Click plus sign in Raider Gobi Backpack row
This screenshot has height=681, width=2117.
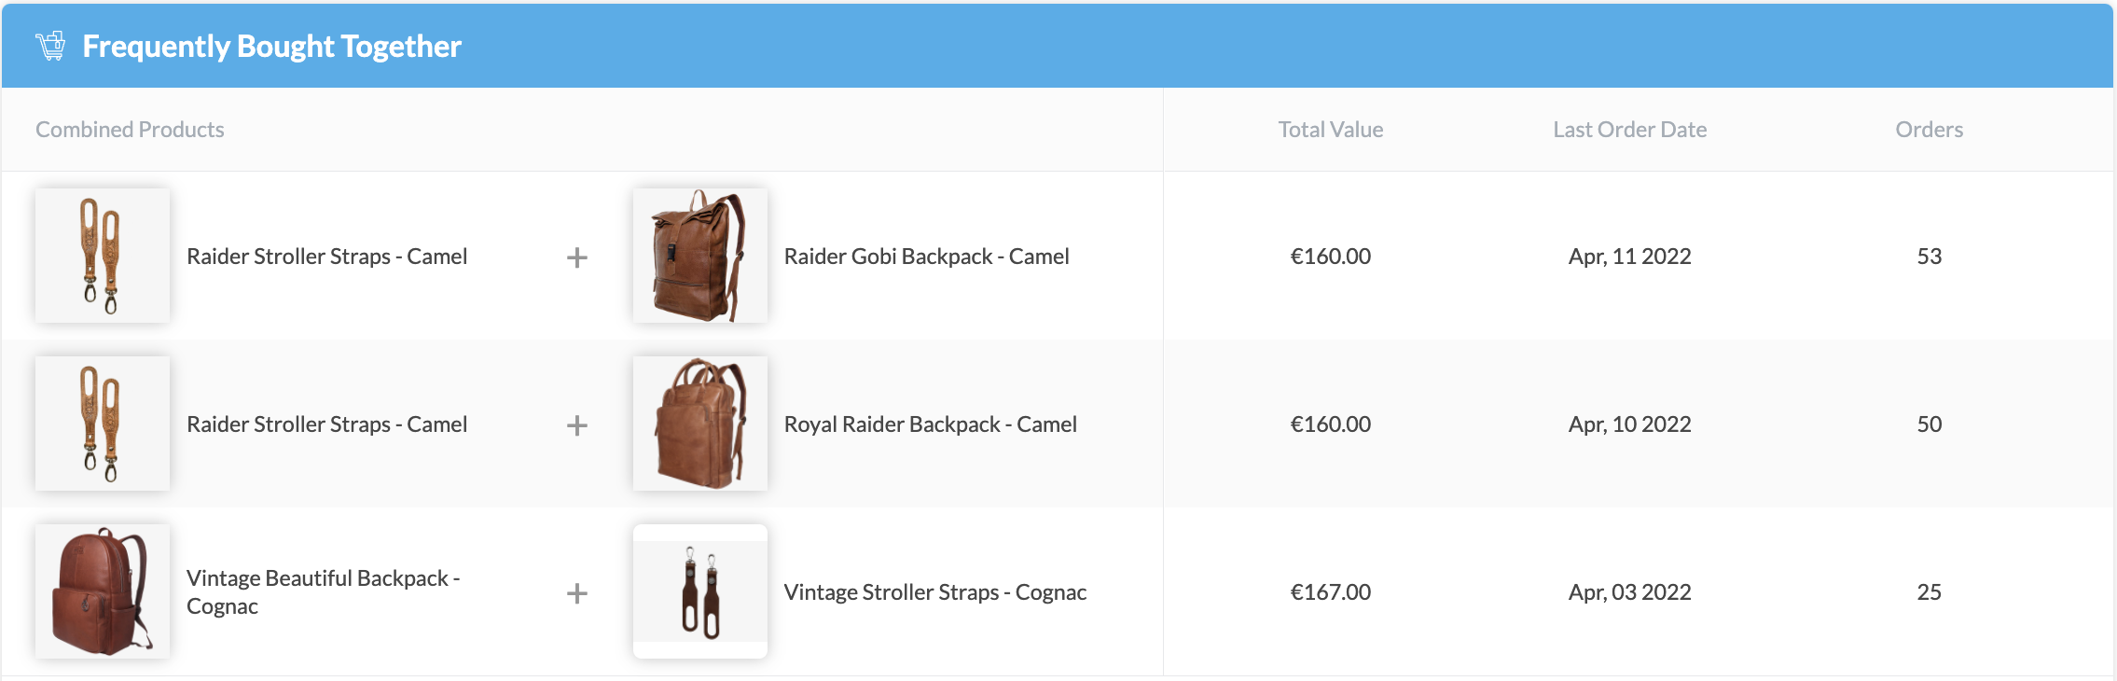coord(577,257)
